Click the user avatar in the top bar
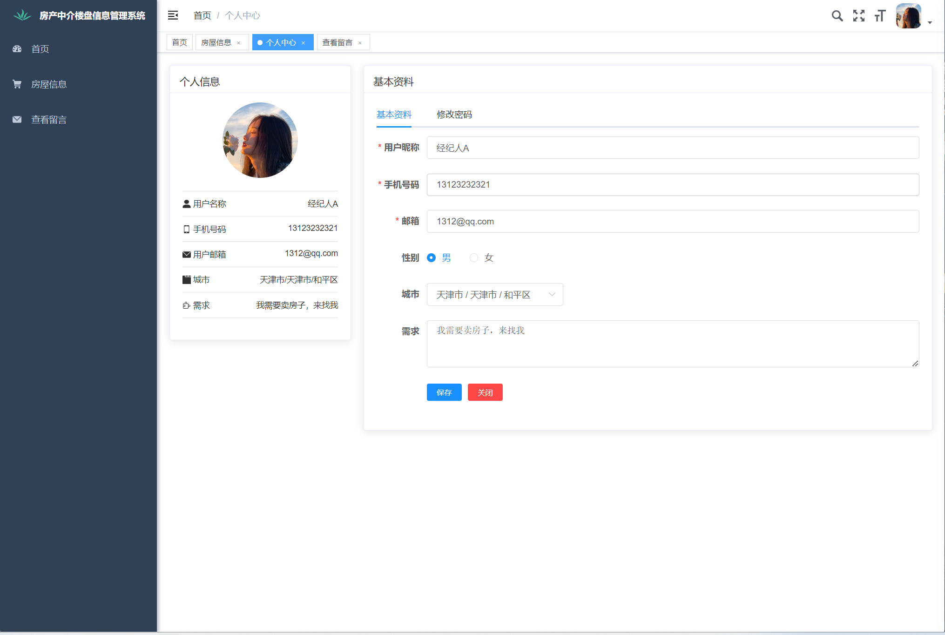The height and width of the screenshot is (635, 945). [908, 16]
